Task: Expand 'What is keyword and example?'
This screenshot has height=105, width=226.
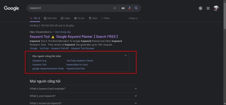Action: tap(84, 89)
